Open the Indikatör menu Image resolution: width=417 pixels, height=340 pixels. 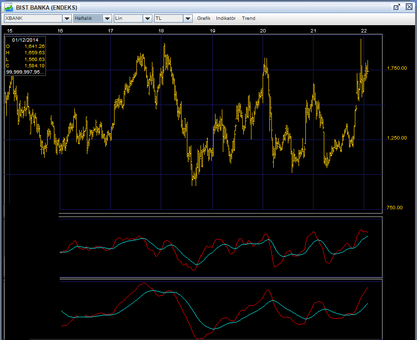pyautogui.click(x=226, y=18)
